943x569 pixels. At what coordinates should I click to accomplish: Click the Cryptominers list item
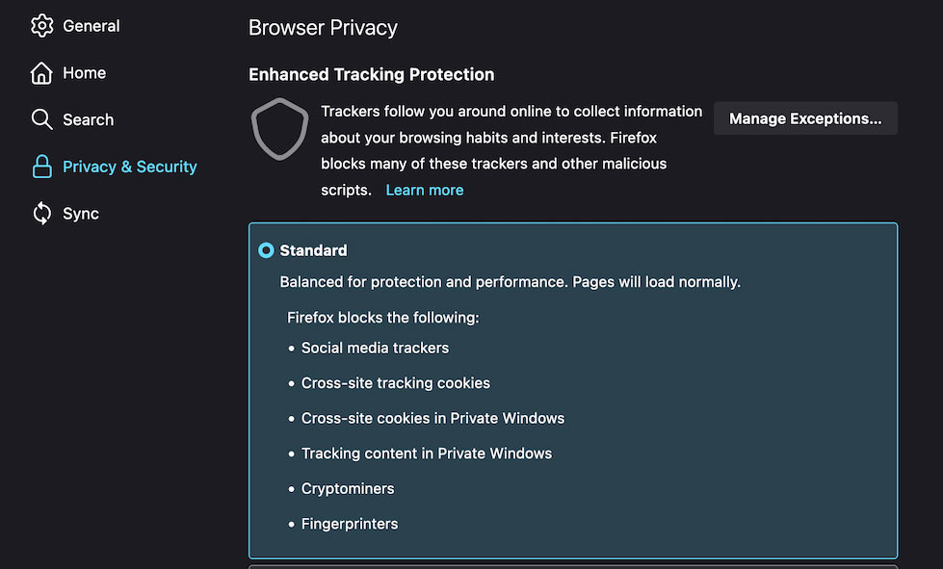pos(348,488)
